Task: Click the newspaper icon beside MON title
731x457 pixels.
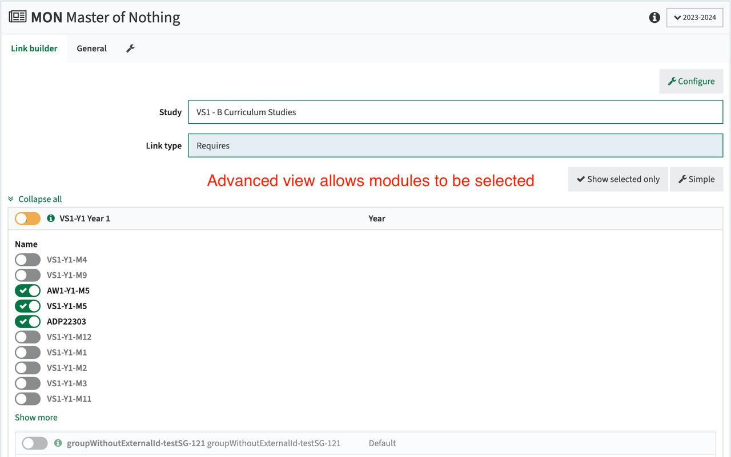Action: [x=18, y=17]
